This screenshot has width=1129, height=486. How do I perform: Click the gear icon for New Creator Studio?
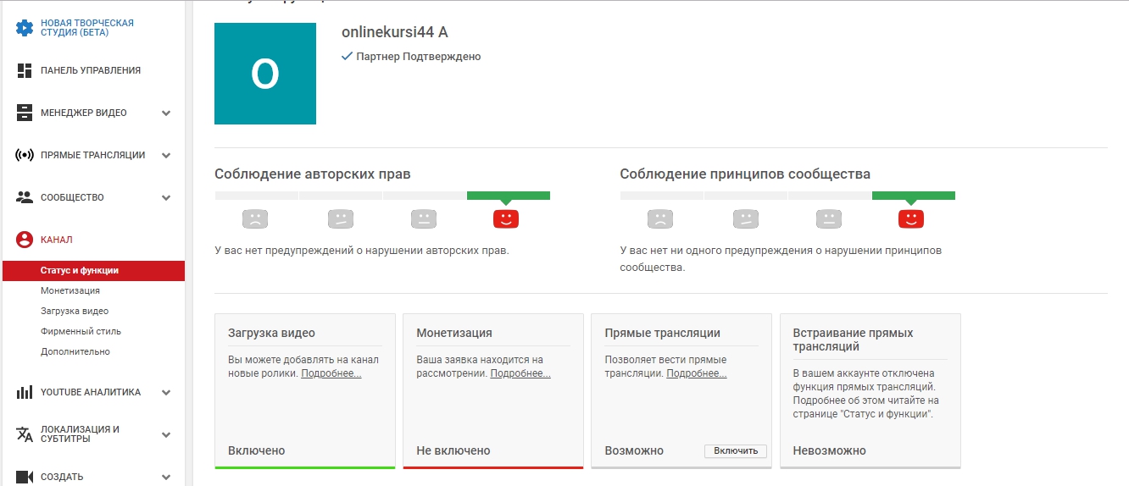pos(25,28)
